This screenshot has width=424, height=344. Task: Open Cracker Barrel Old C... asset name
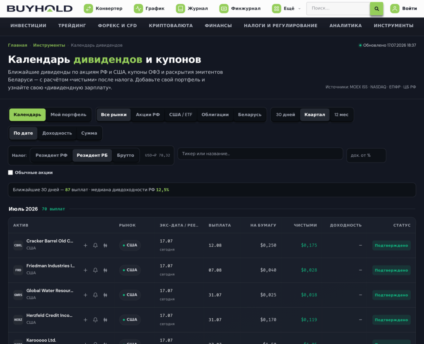[x=50, y=241]
